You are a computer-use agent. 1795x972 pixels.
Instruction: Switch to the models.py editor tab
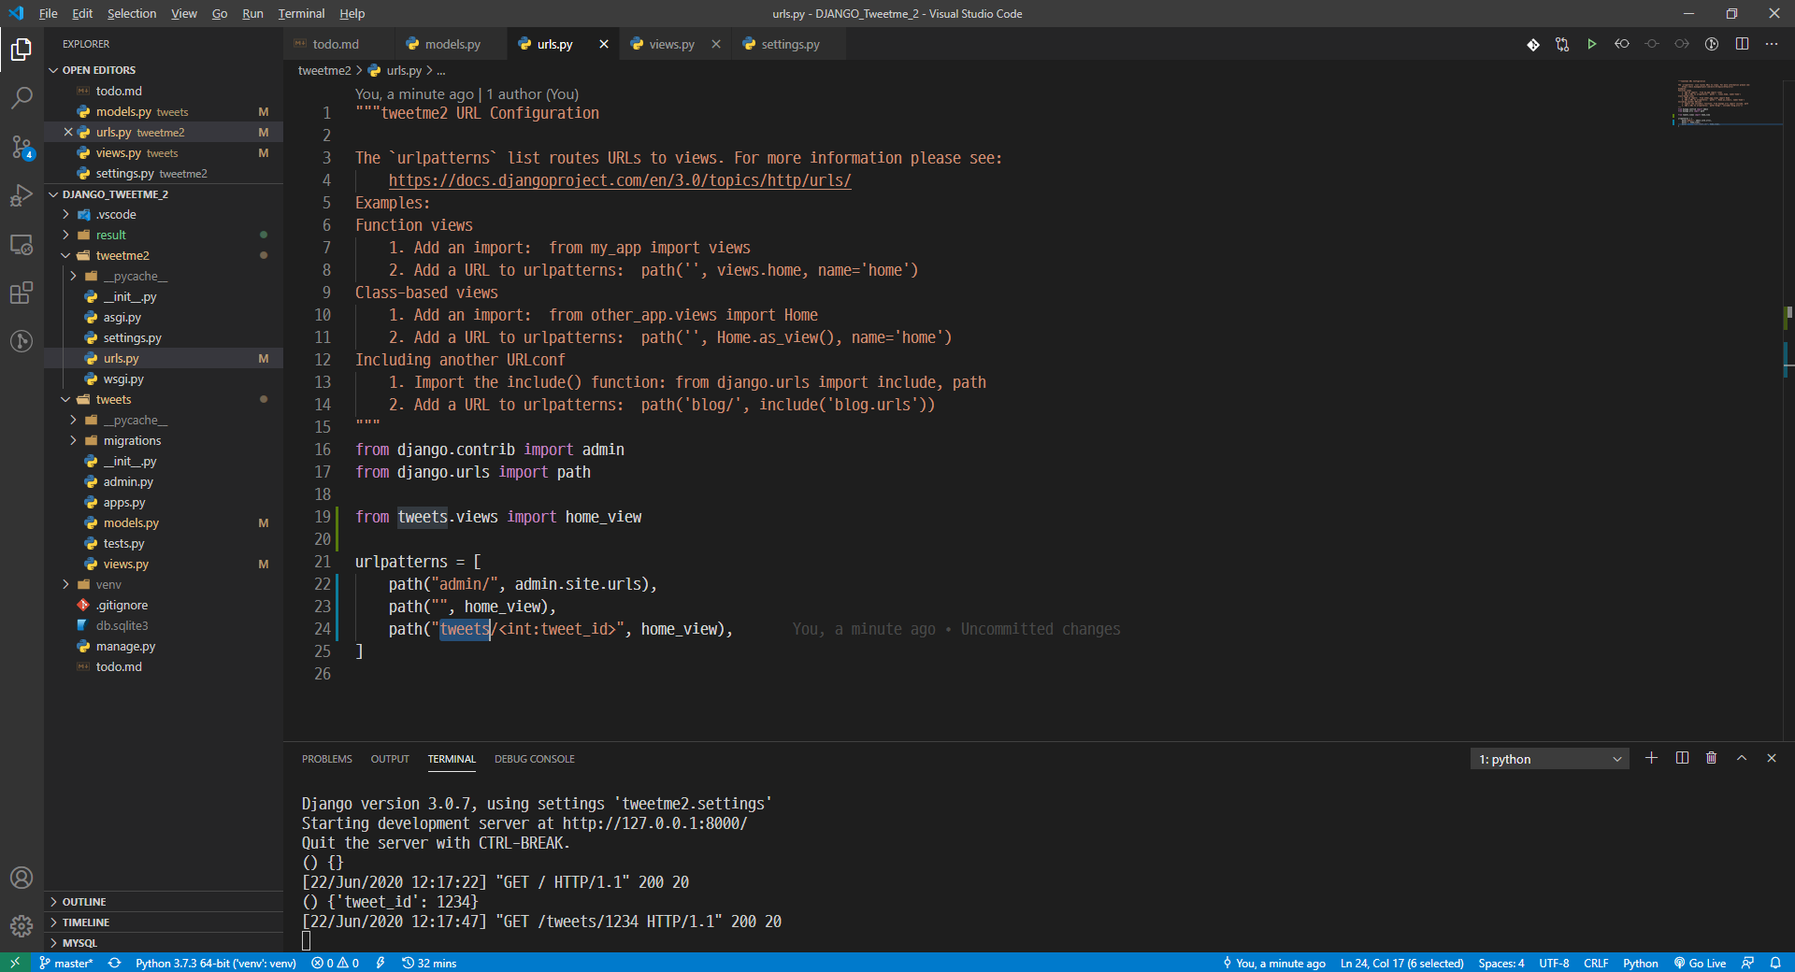pyautogui.click(x=451, y=44)
